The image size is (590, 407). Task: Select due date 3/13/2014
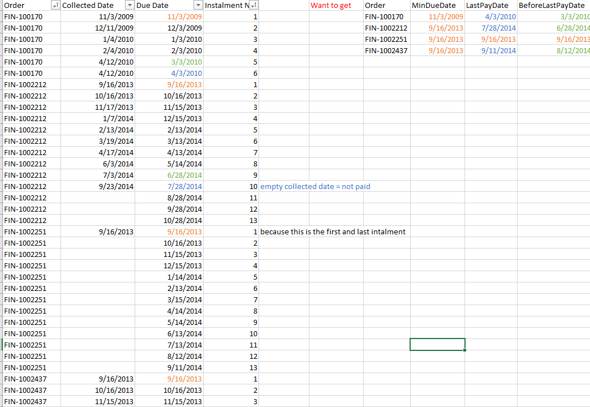pyautogui.click(x=169, y=141)
